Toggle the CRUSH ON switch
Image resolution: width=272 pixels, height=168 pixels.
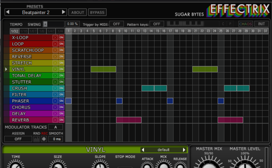pyautogui.click(x=61, y=88)
